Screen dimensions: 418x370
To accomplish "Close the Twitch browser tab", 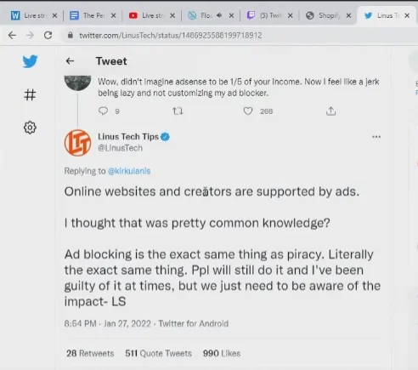I will tap(290, 15).
